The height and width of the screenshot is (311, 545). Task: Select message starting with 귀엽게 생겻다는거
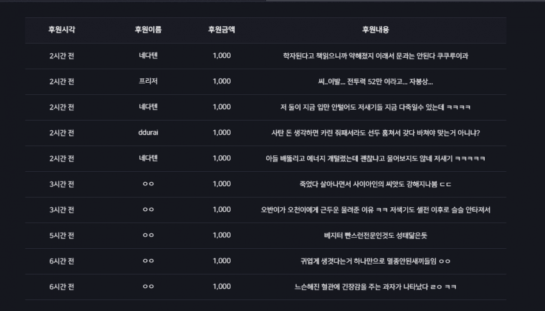(x=375, y=262)
